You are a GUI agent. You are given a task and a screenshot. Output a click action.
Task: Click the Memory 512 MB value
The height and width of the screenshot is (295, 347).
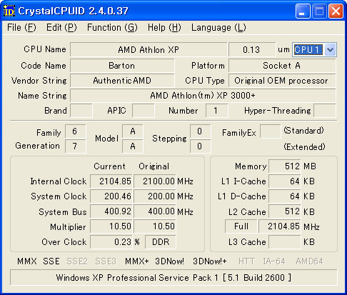[285, 166]
